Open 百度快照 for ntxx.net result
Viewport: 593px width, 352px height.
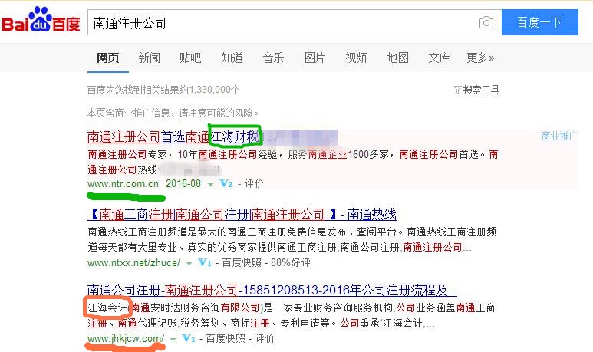(x=242, y=262)
